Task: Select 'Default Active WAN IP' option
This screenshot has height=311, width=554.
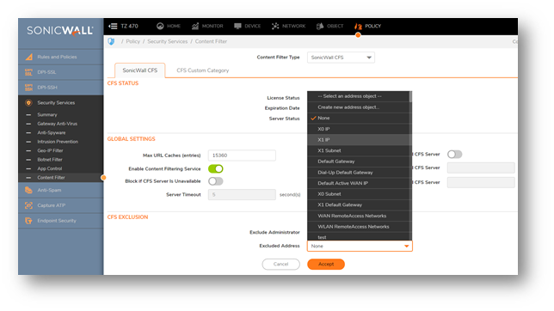Action: 359,183
